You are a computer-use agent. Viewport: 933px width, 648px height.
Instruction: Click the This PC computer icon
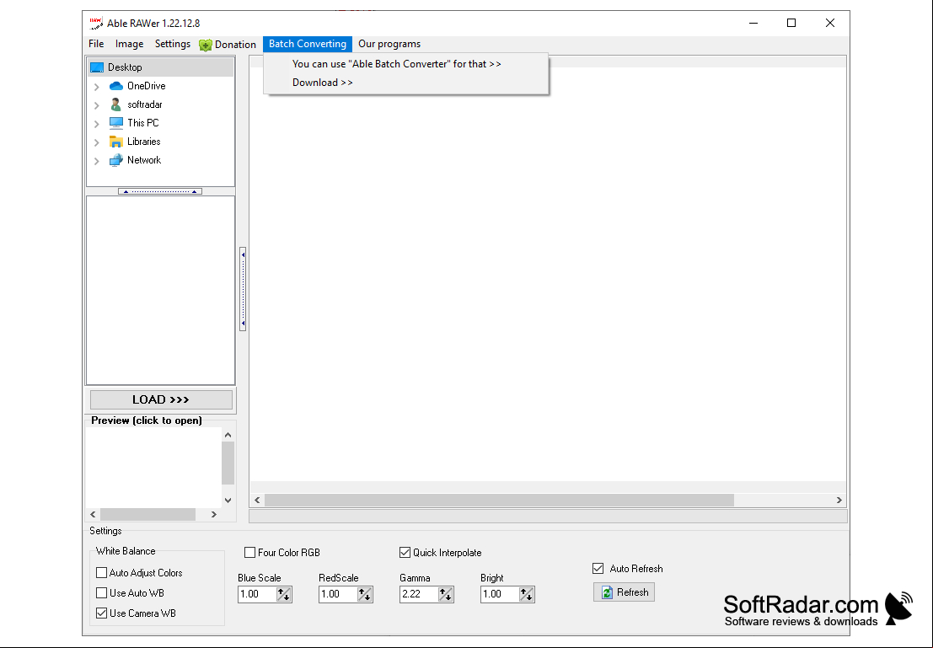pos(116,122)
